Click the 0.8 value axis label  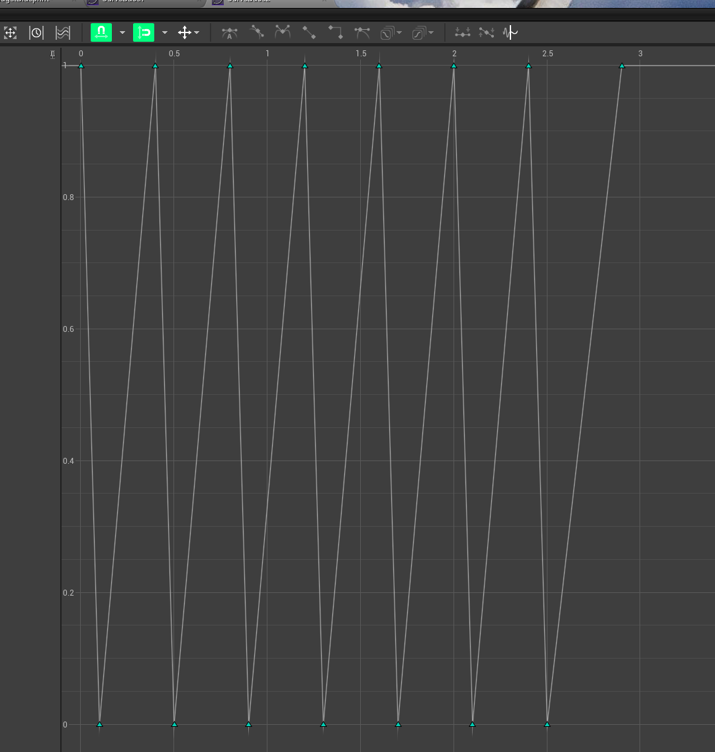(x=69, y=197)
